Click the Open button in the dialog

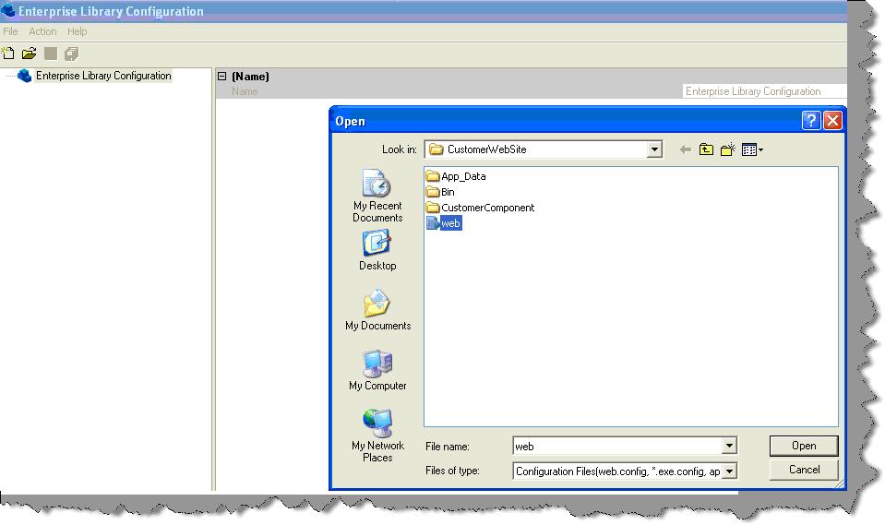[x=804, y=446]
